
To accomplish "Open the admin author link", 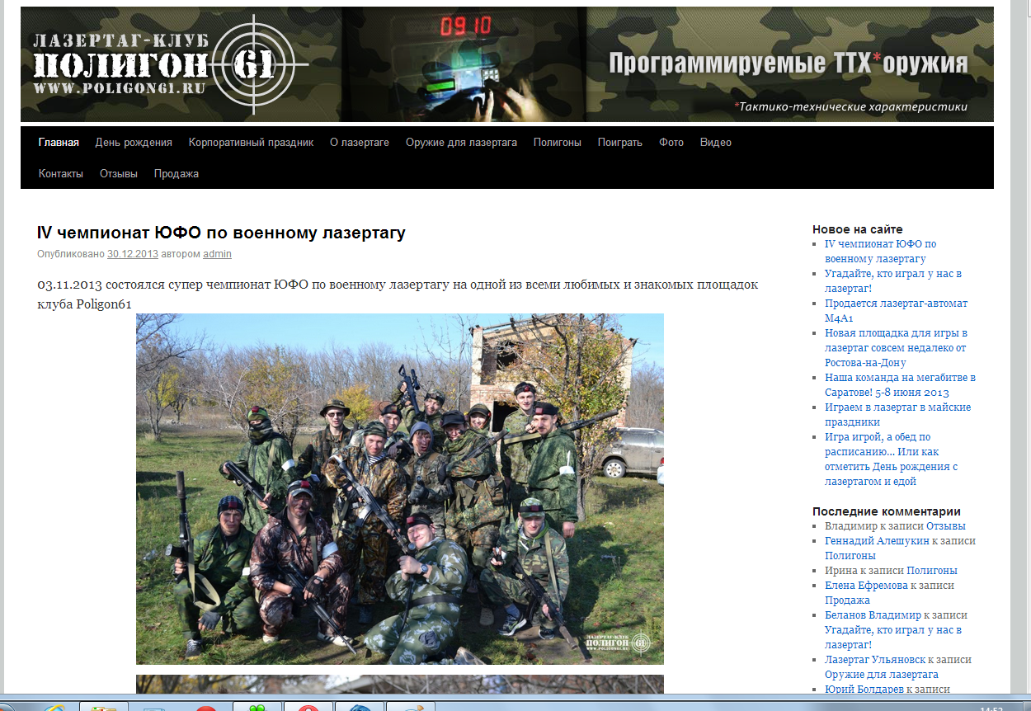I will coord(217,254).
